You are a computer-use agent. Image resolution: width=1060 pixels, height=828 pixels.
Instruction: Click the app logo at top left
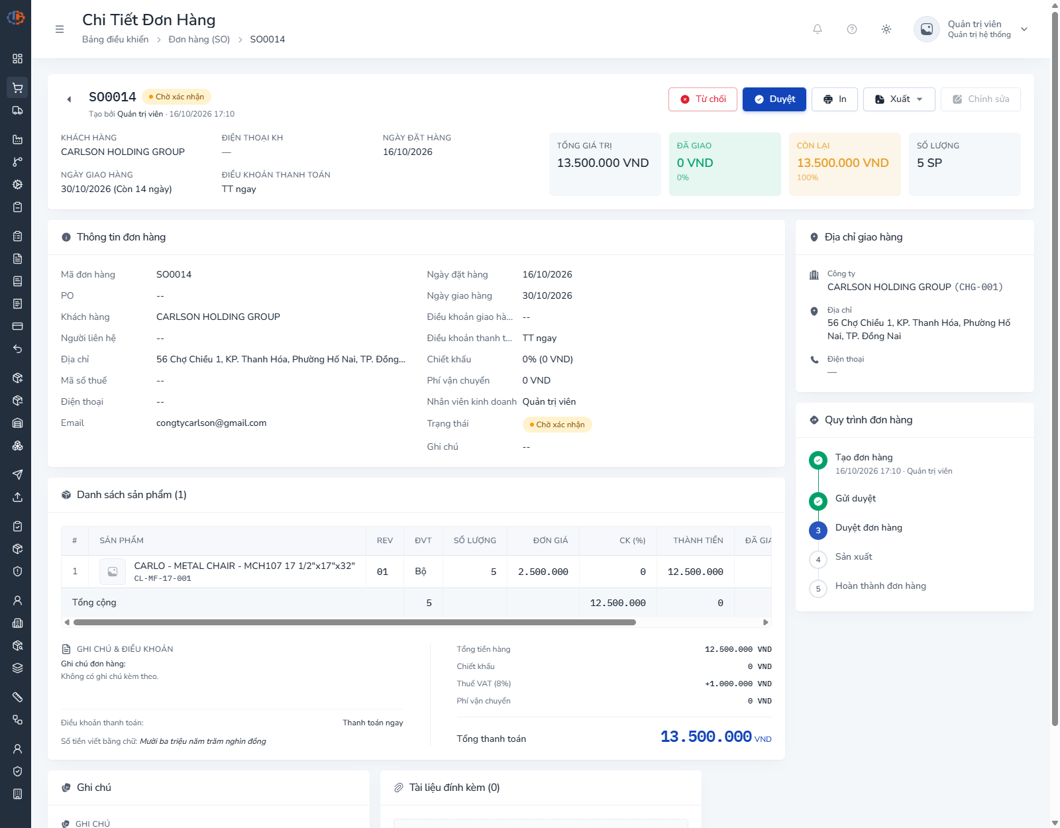pos(16,17)
